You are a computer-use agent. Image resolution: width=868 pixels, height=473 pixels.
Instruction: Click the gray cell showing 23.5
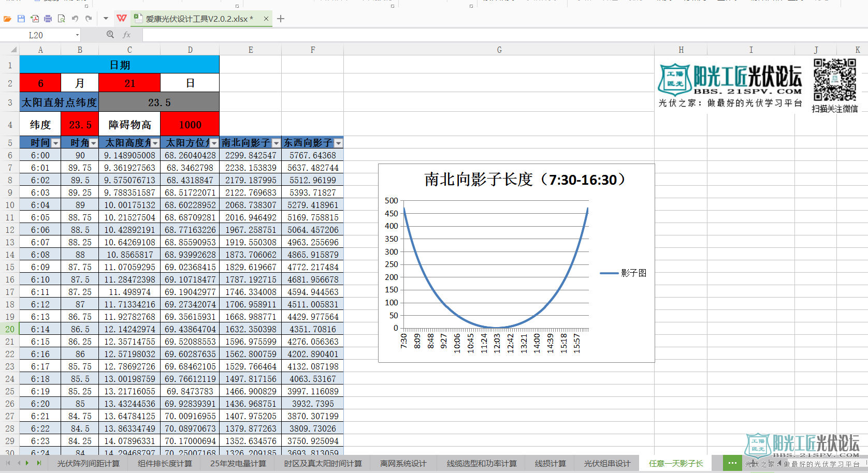point(159,102)
